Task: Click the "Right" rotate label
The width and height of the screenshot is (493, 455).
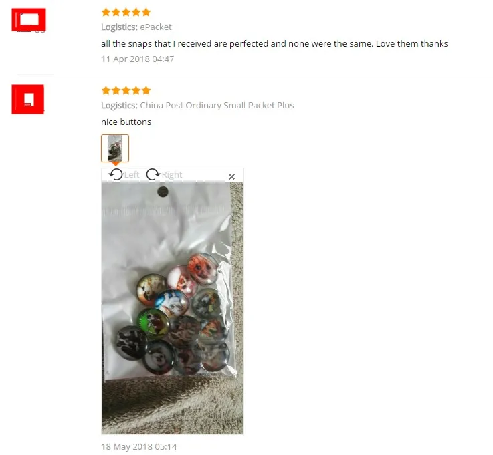Action: 172,174
